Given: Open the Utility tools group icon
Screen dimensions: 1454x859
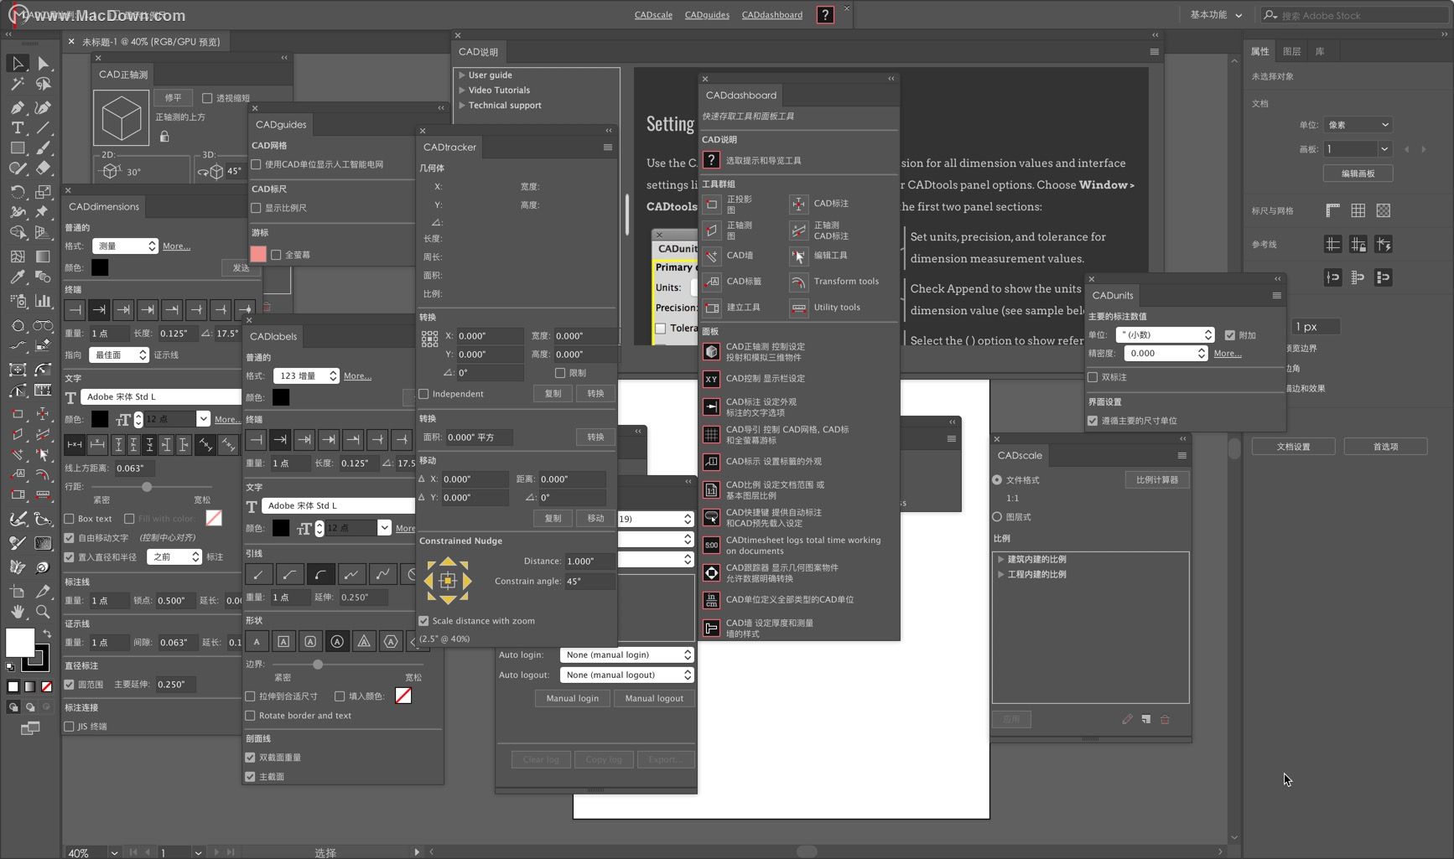Looking at the screenshot, I should pyautogui.click(x=798, y=308).
